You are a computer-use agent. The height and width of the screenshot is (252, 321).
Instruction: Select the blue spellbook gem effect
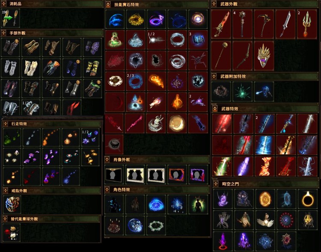point(198,40)
